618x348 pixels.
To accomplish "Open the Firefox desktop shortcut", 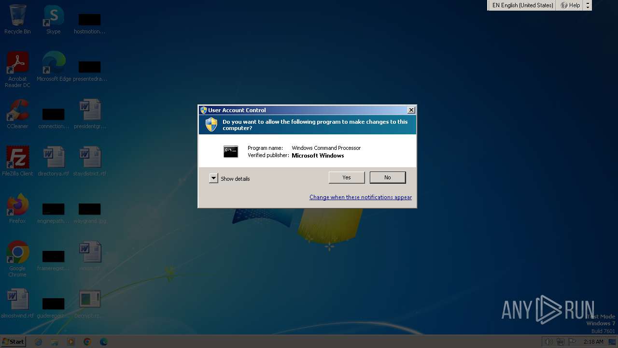I will (x=17, y=209).
